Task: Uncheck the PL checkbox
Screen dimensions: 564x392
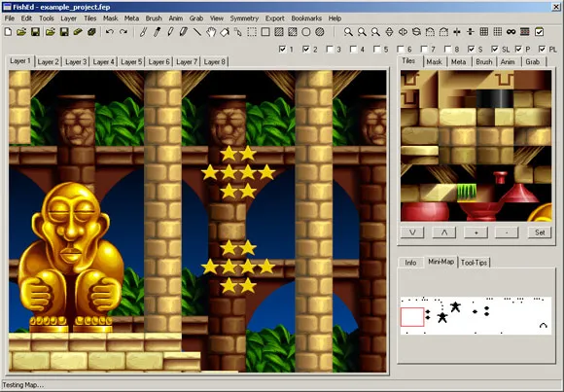Action: [x=542, y=49]
